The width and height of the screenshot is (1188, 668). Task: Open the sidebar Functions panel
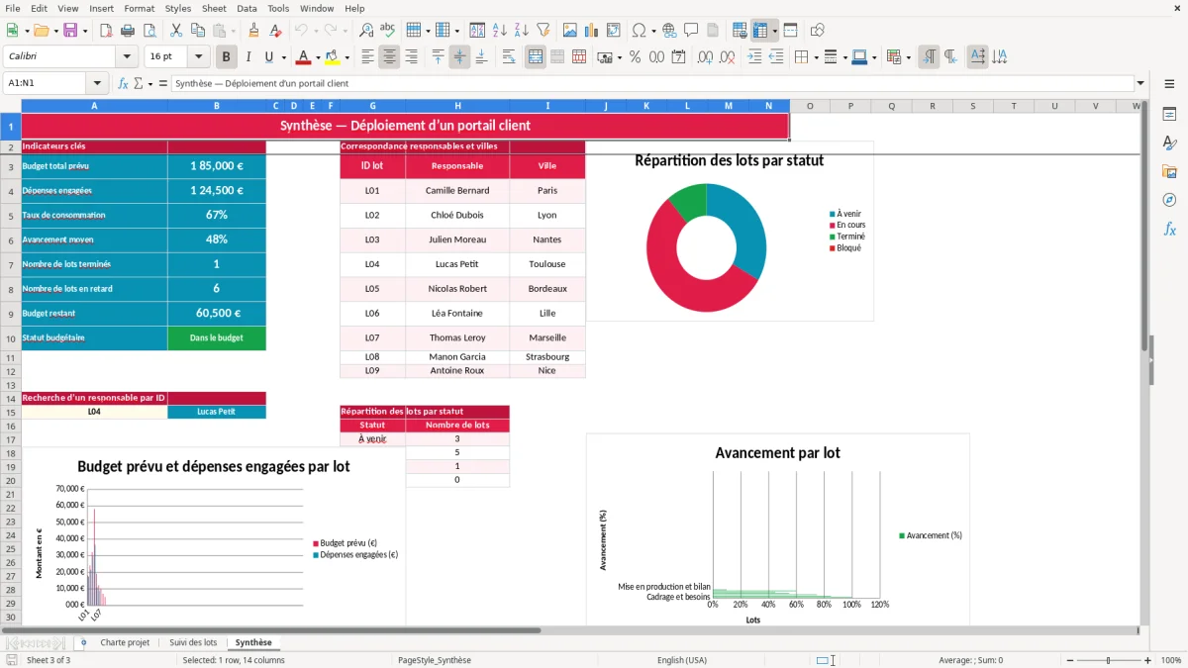1169,230
